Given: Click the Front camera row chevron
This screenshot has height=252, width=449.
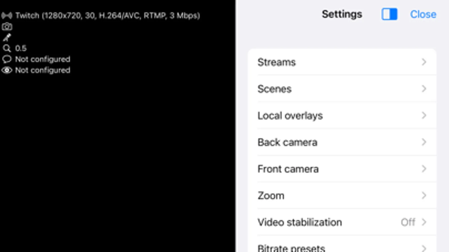Looking at the screenshot, I should tap(424, 169).
